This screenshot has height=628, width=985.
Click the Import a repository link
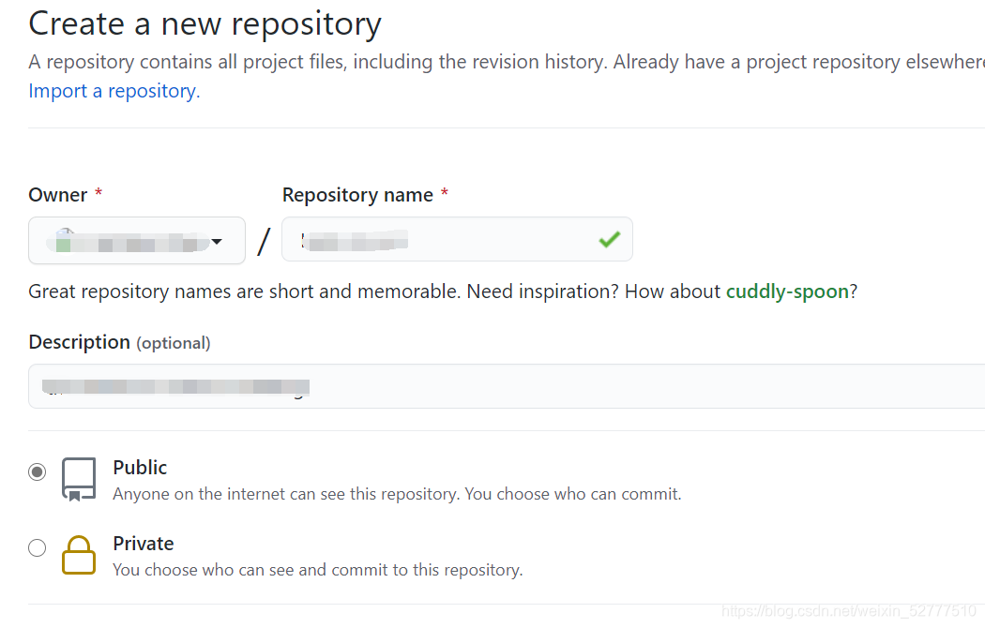(x=113, y=91)
